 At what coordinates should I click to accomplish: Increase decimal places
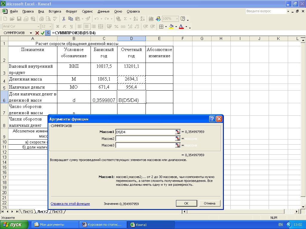(x=130, y=27)
